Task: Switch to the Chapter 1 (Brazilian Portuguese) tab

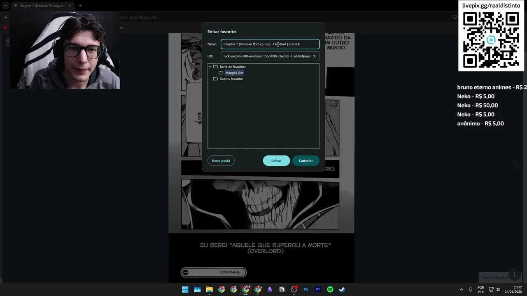Action: tap(42, 6)
